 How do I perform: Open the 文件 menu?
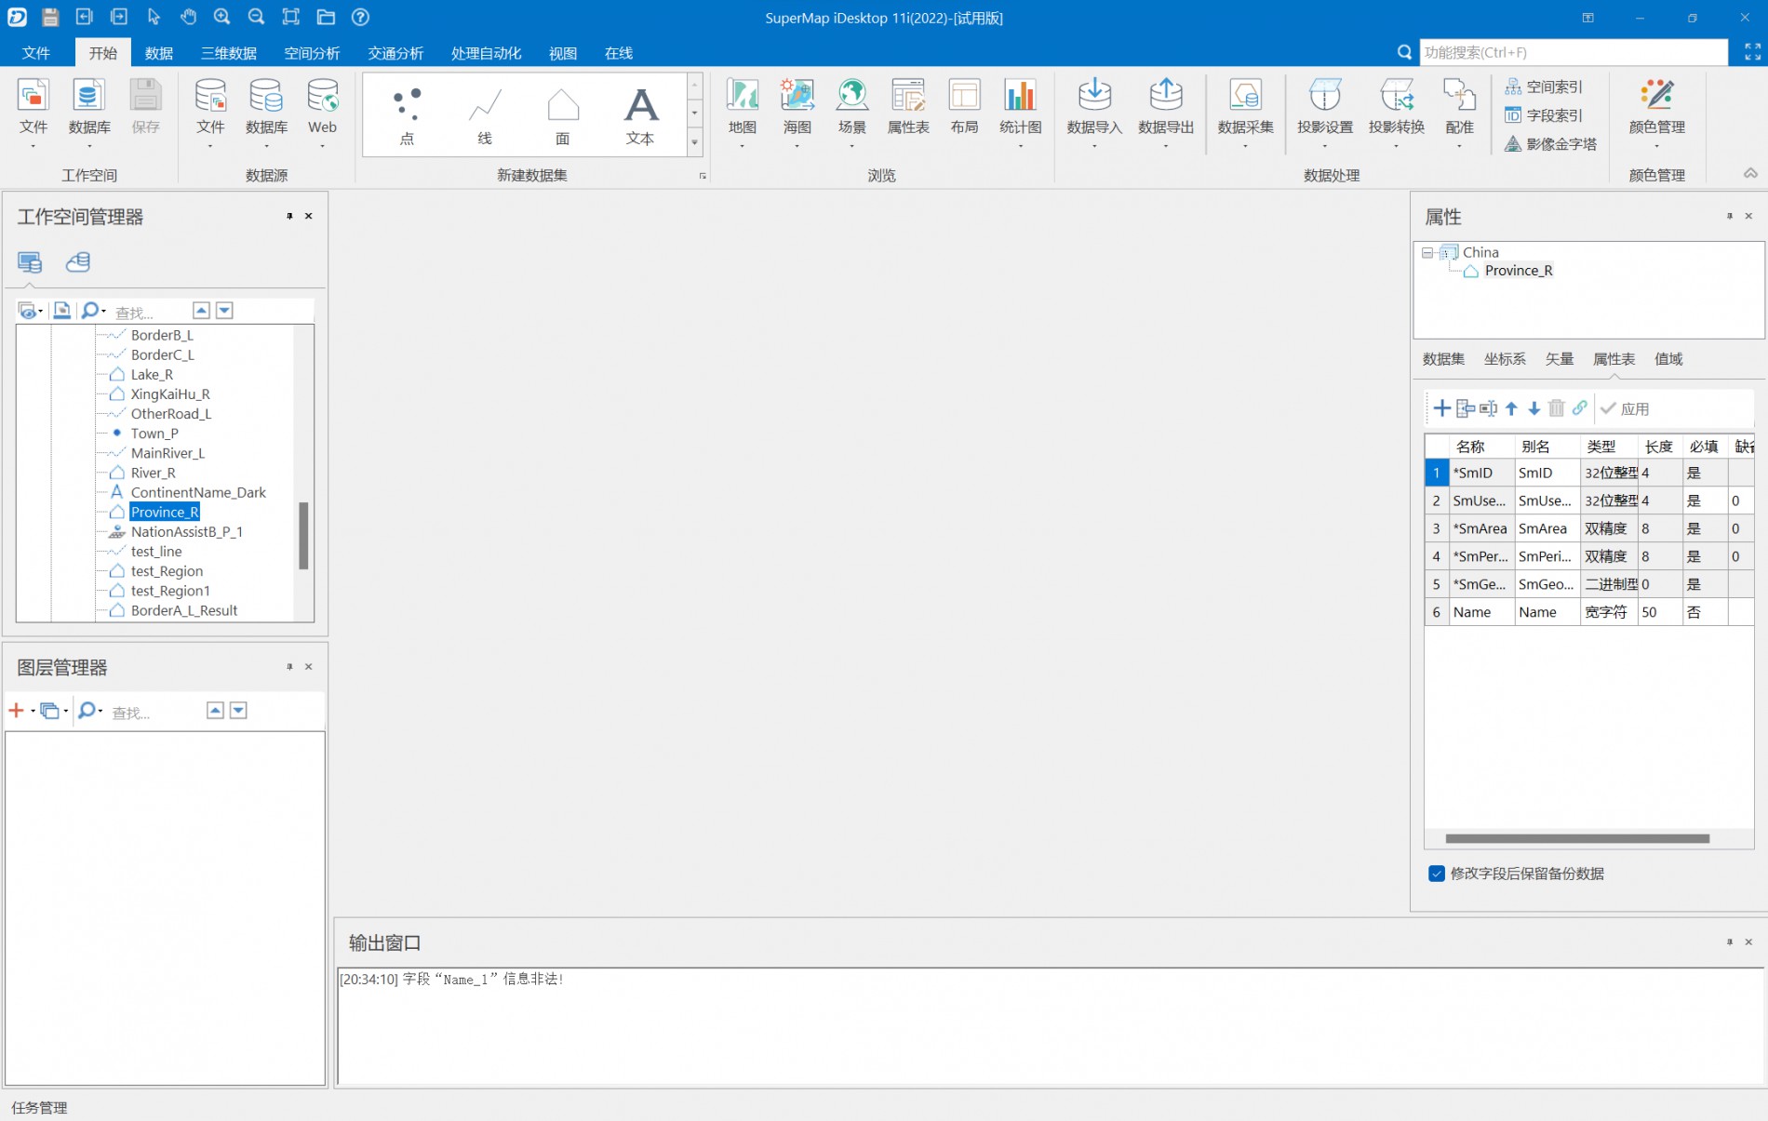click(x=36, y=53)
